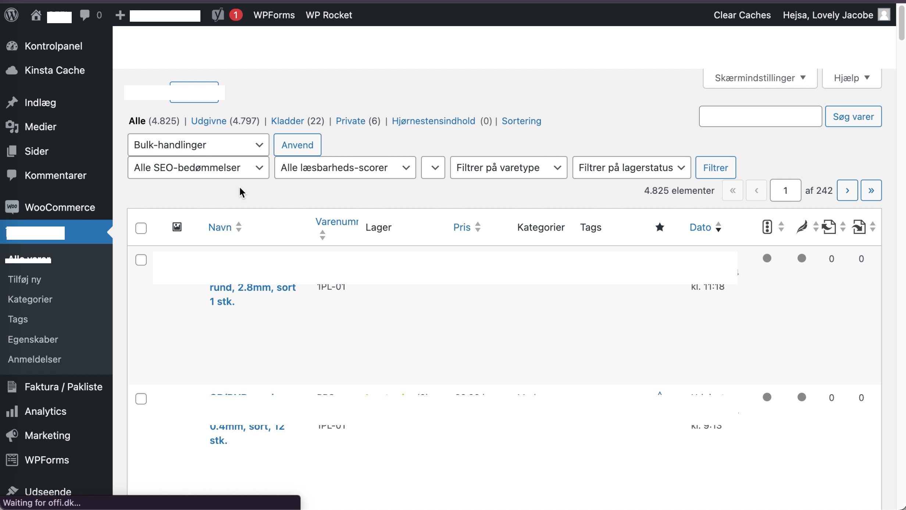Click the user avatar icon
The image size is (906, 510).
884,15
